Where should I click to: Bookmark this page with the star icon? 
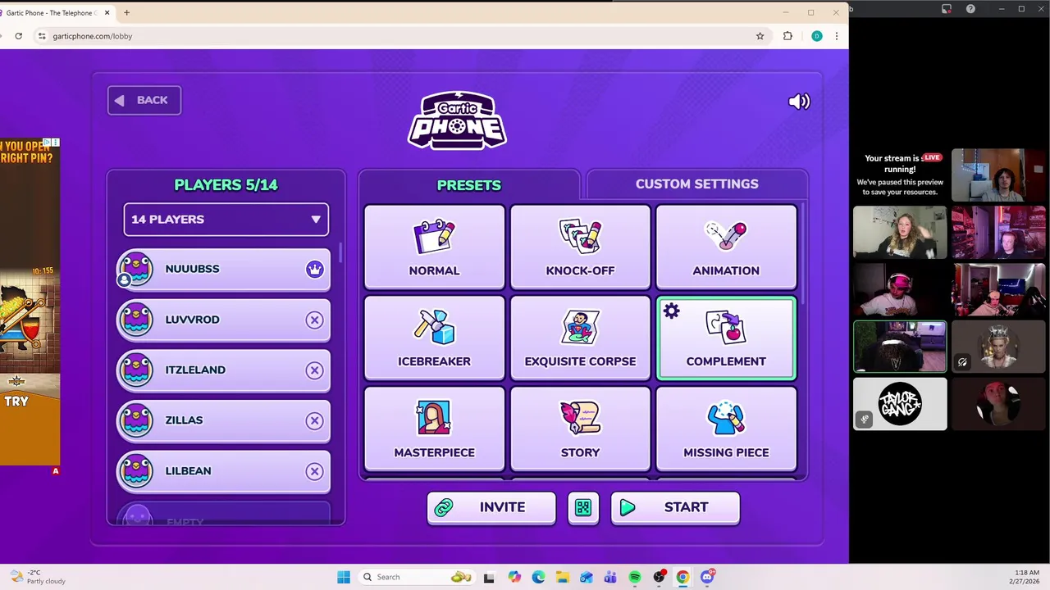coord(760,36)
